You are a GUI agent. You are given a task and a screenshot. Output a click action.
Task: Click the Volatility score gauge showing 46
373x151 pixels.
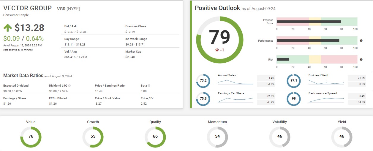[x=280, y=137]
